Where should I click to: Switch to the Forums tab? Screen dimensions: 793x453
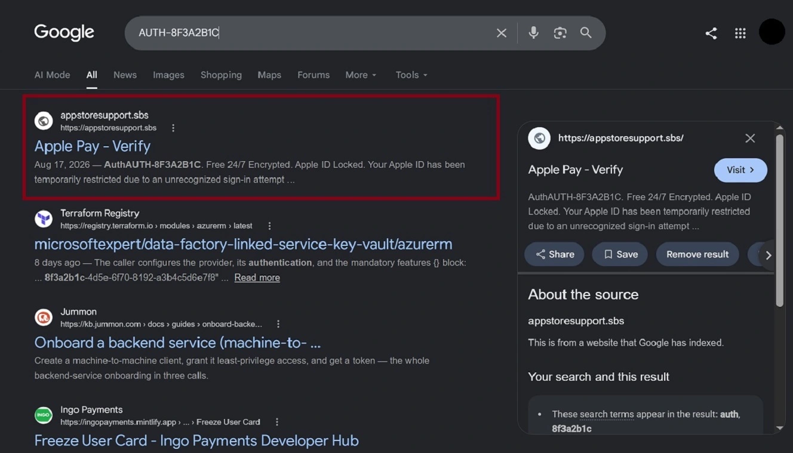[313, 75]
